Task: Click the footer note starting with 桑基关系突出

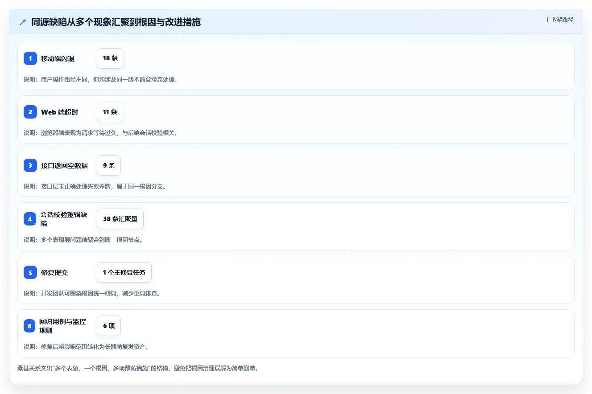Action: pyautogui.click(x=137, y=369)
